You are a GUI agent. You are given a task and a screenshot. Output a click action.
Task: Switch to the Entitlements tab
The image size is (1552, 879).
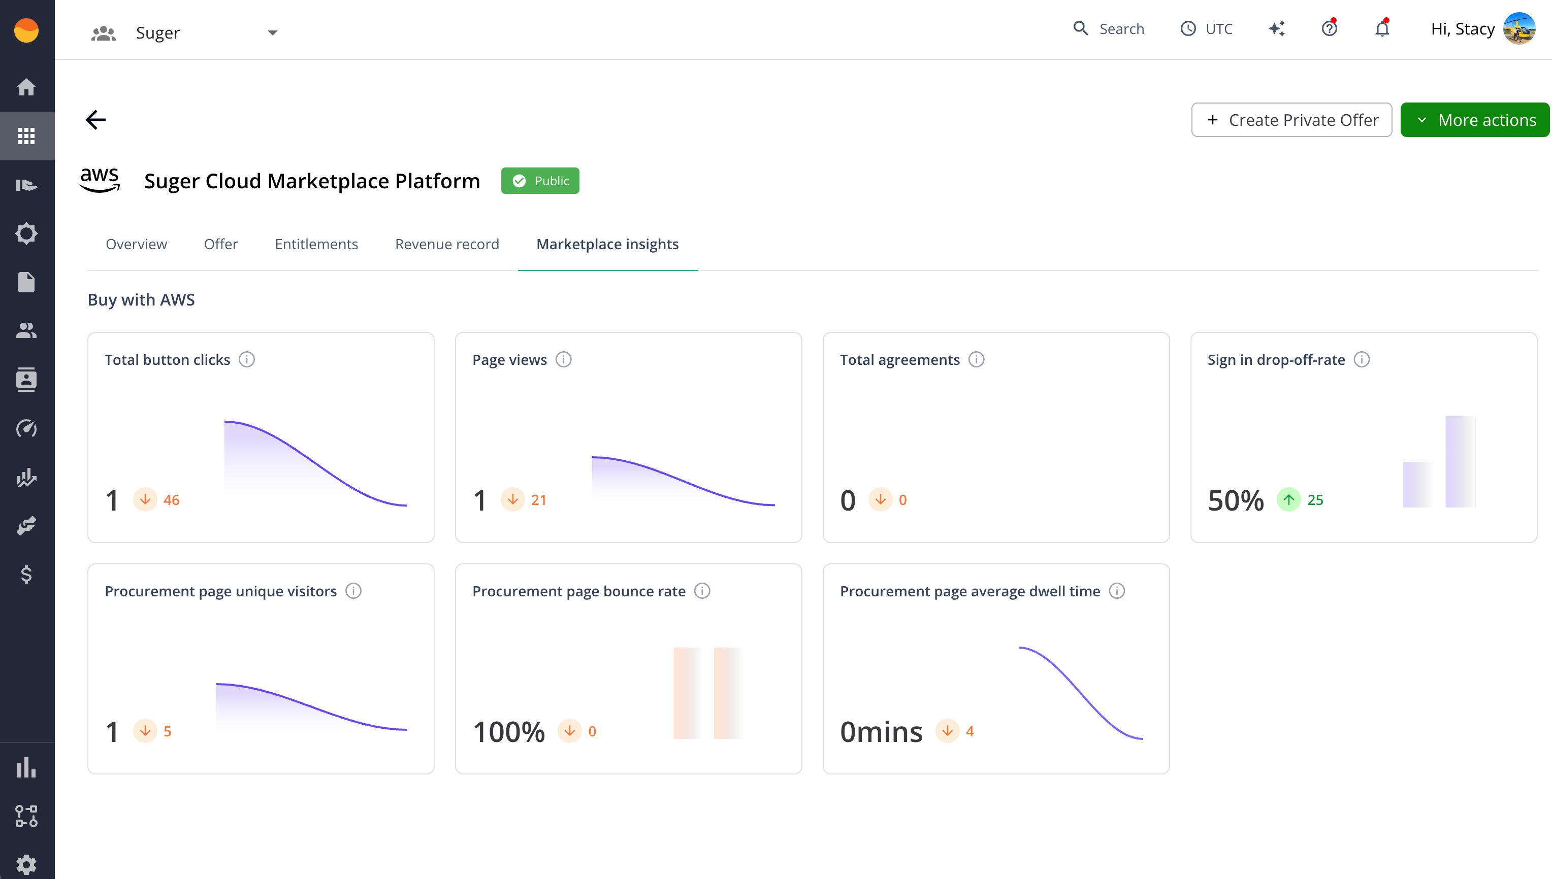tap(316, 244)
